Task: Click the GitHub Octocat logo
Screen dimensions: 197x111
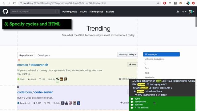Action: [x=5, y=11]
